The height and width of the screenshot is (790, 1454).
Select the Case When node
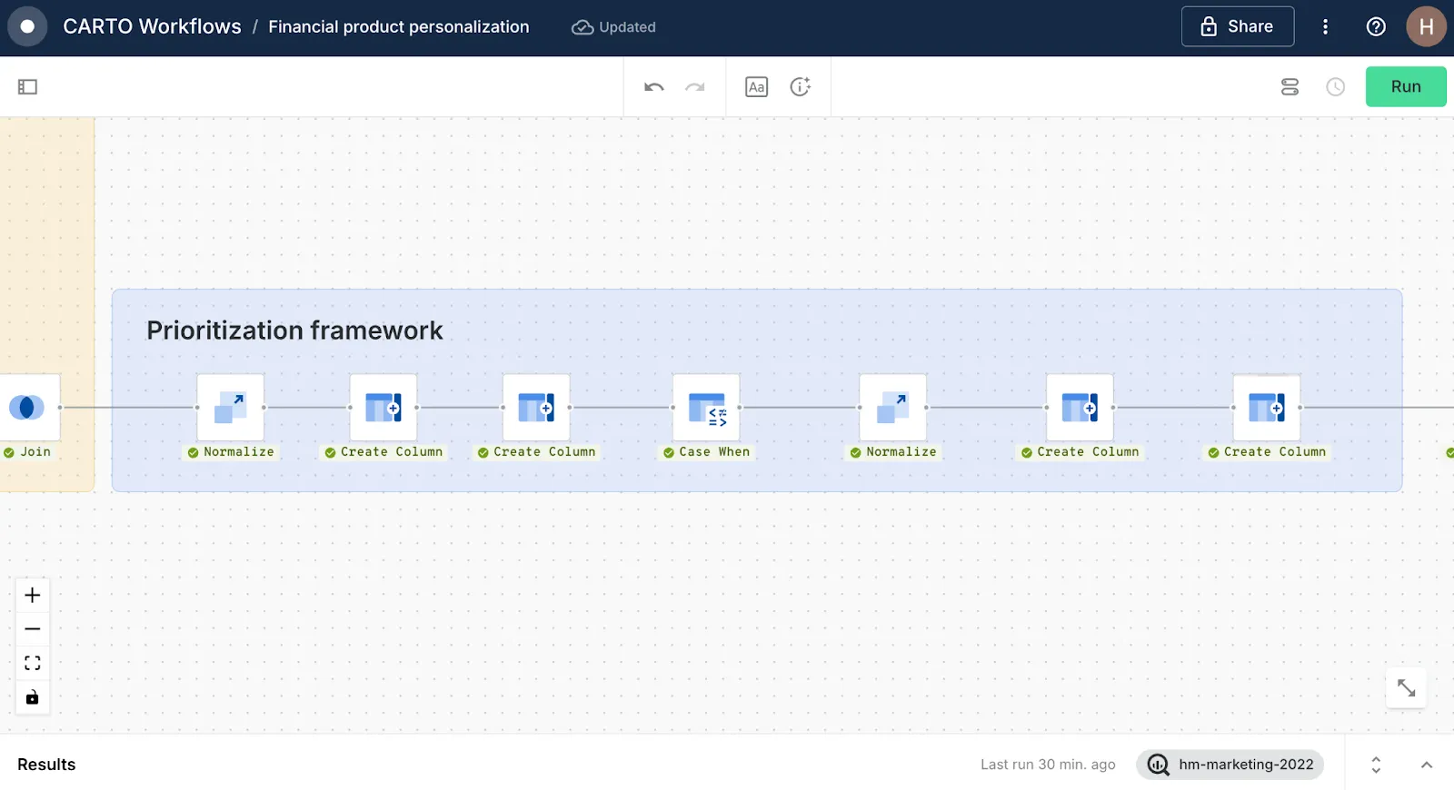pos(706,409)
